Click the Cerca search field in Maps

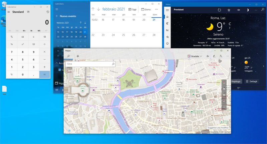tap(90, 64)
